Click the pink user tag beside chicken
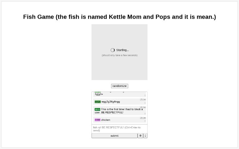239x149 pixels. point(97,120)
